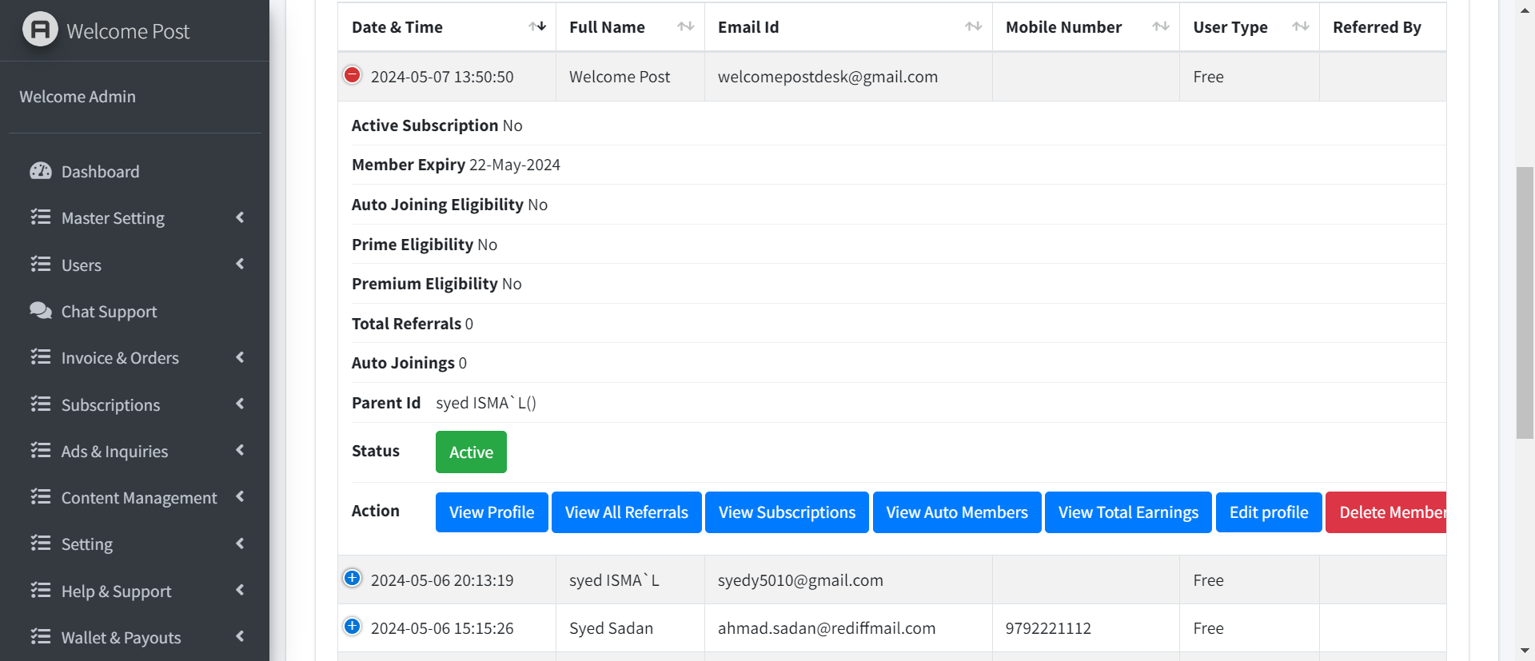Click the Welcome Post logo icon

click(x=40, y=30)
